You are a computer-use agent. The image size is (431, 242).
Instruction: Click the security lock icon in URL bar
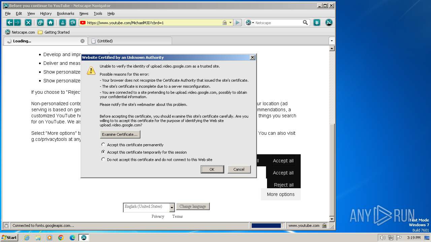tap(225, 23)
